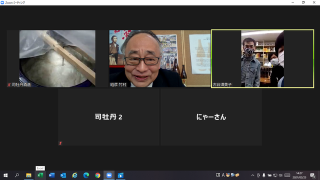
Task: Click the Show desktop sliver button
Action: [x=319, y=175]
